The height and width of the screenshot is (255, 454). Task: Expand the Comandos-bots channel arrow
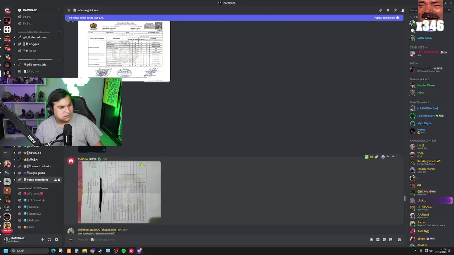[x=15, y=166]
